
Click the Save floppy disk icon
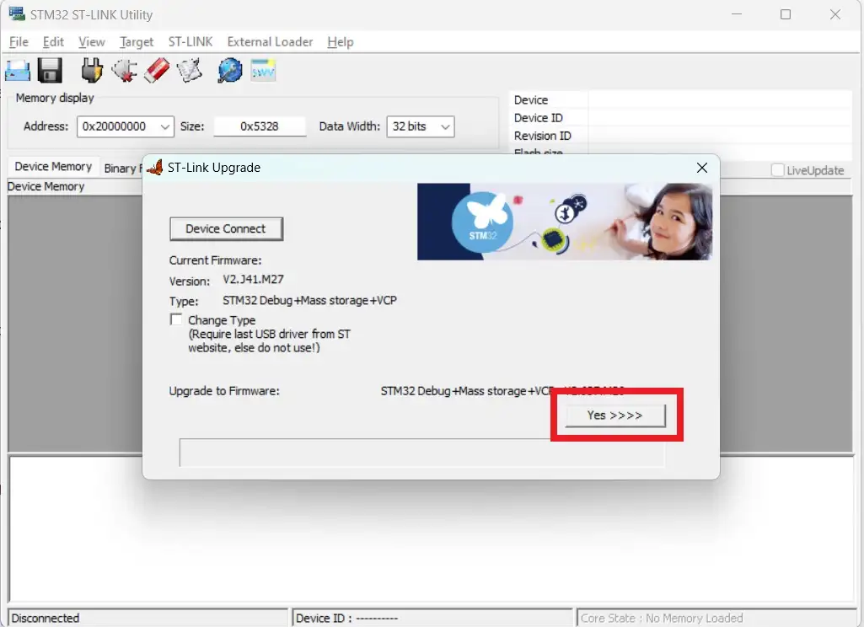coord(50,71)
